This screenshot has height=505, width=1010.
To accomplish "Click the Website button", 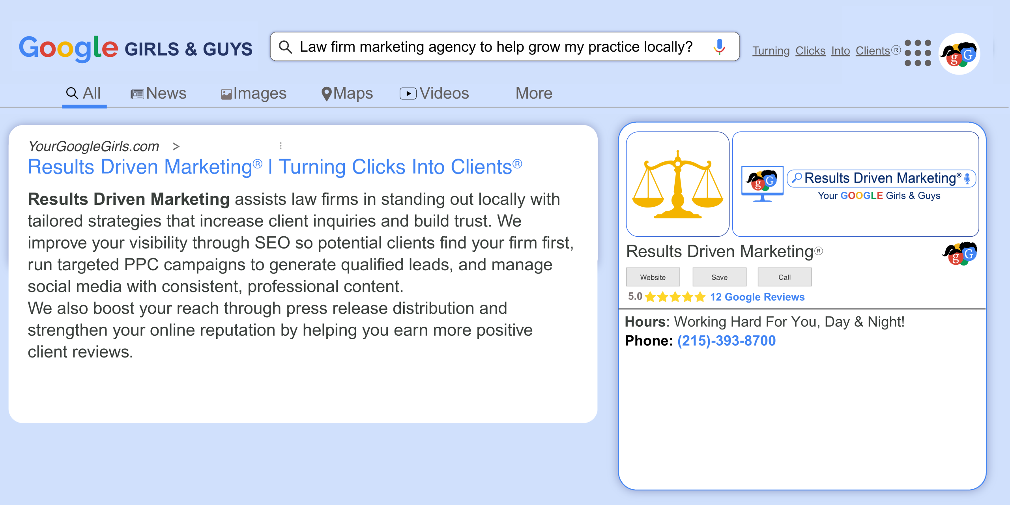I will click(653, 277).
